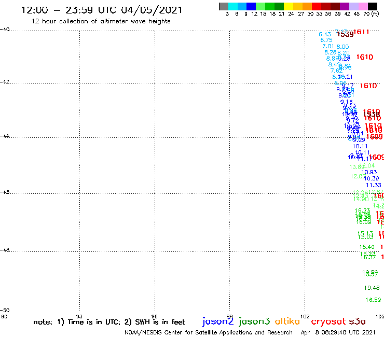Viewport: 384px width, 337px height.
Task: Click the "-46" latitude axis label
Action: pyautogui.click(x=5, y=192)
